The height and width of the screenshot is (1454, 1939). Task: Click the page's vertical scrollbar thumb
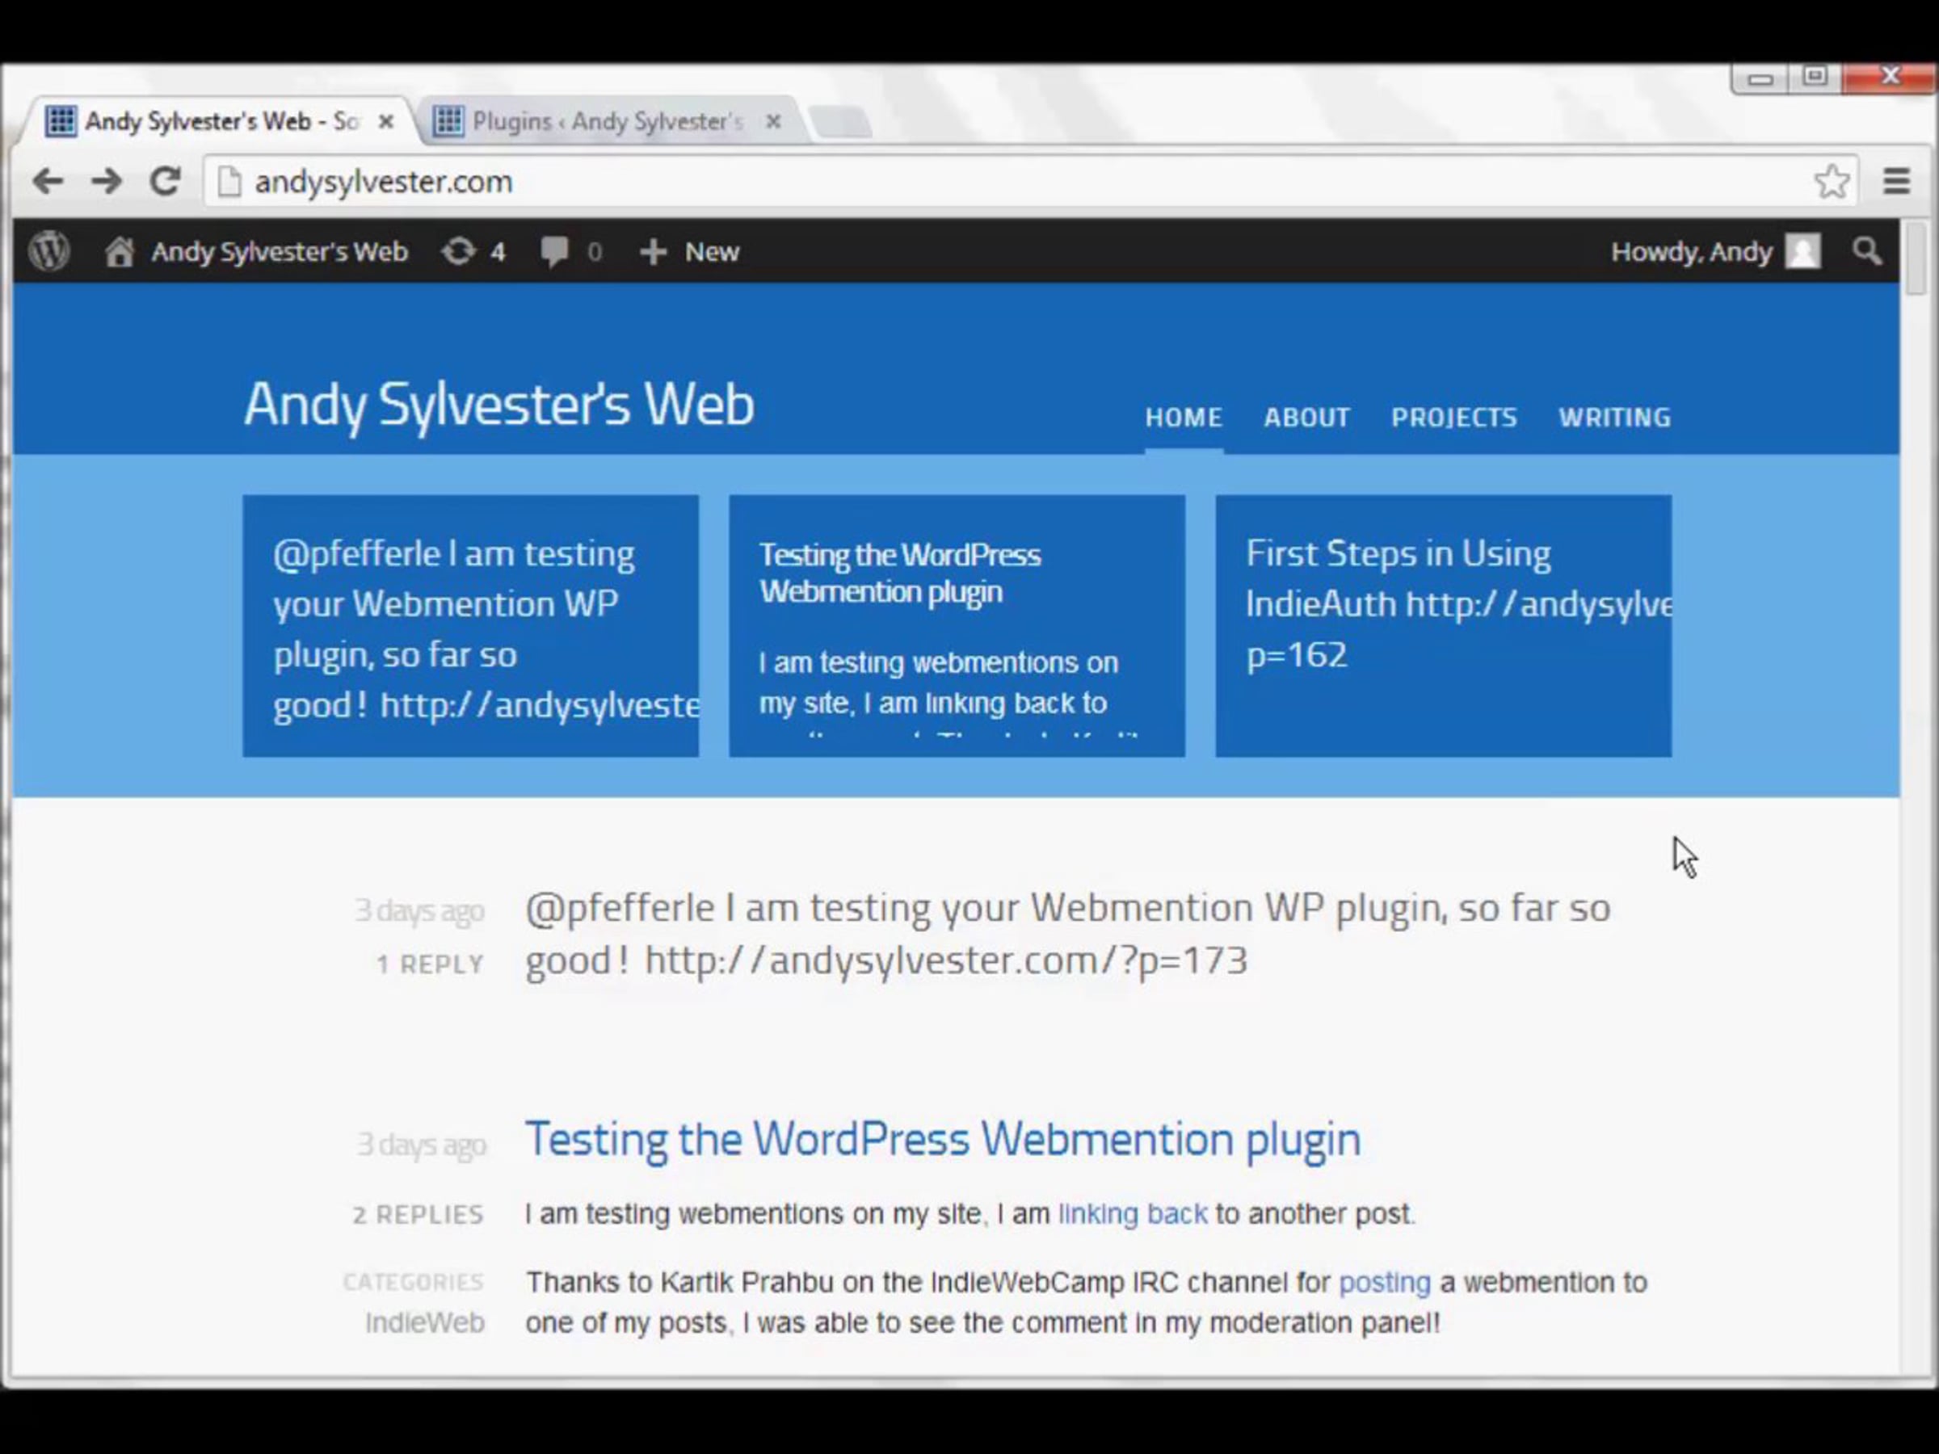tap(1916, 260)
